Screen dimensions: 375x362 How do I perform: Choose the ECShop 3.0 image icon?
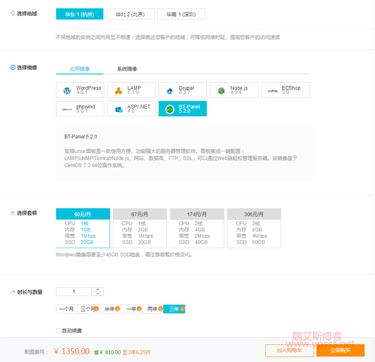273,90
